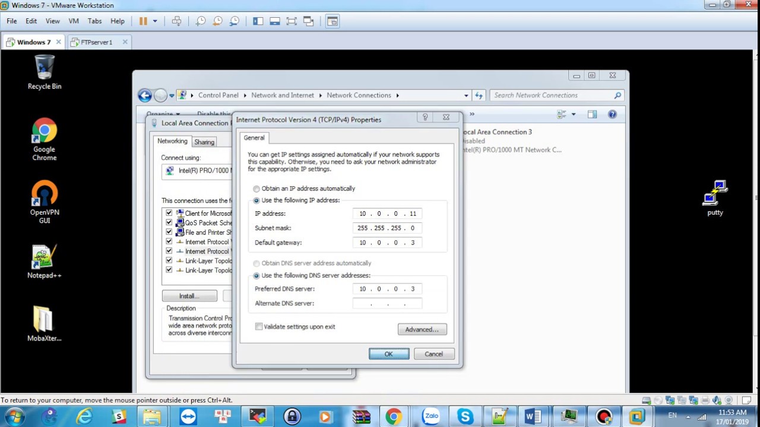Open TeamViewer from the taskbar

(x=189, y=417)
